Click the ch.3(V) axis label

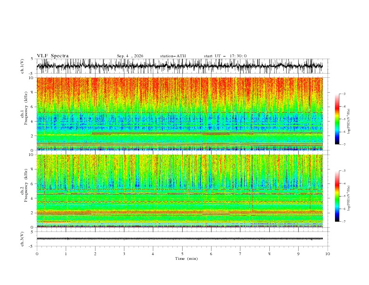point(22,239)
